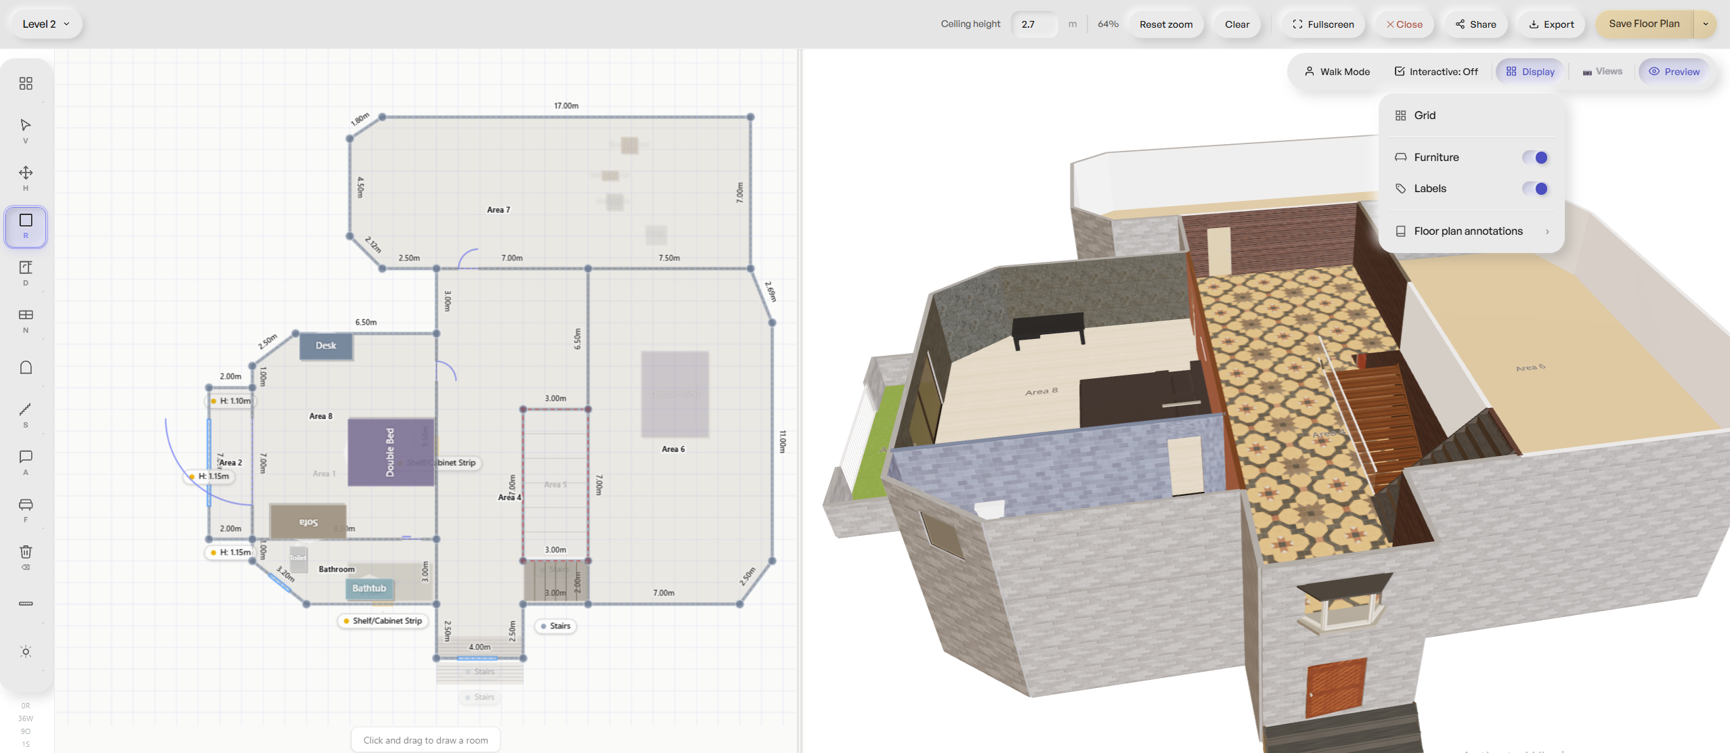Image resolution: width=1730 pixels, height=753 pixels.
Task: Click the Preview button
Action: (1674, 72)
